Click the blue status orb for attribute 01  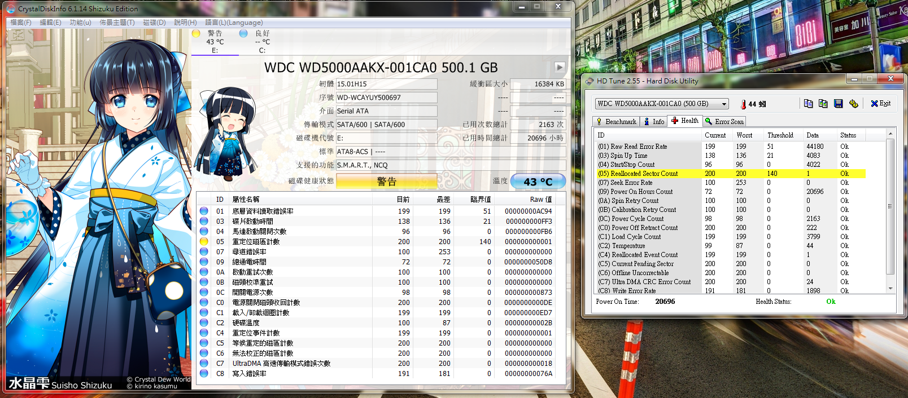204,211
